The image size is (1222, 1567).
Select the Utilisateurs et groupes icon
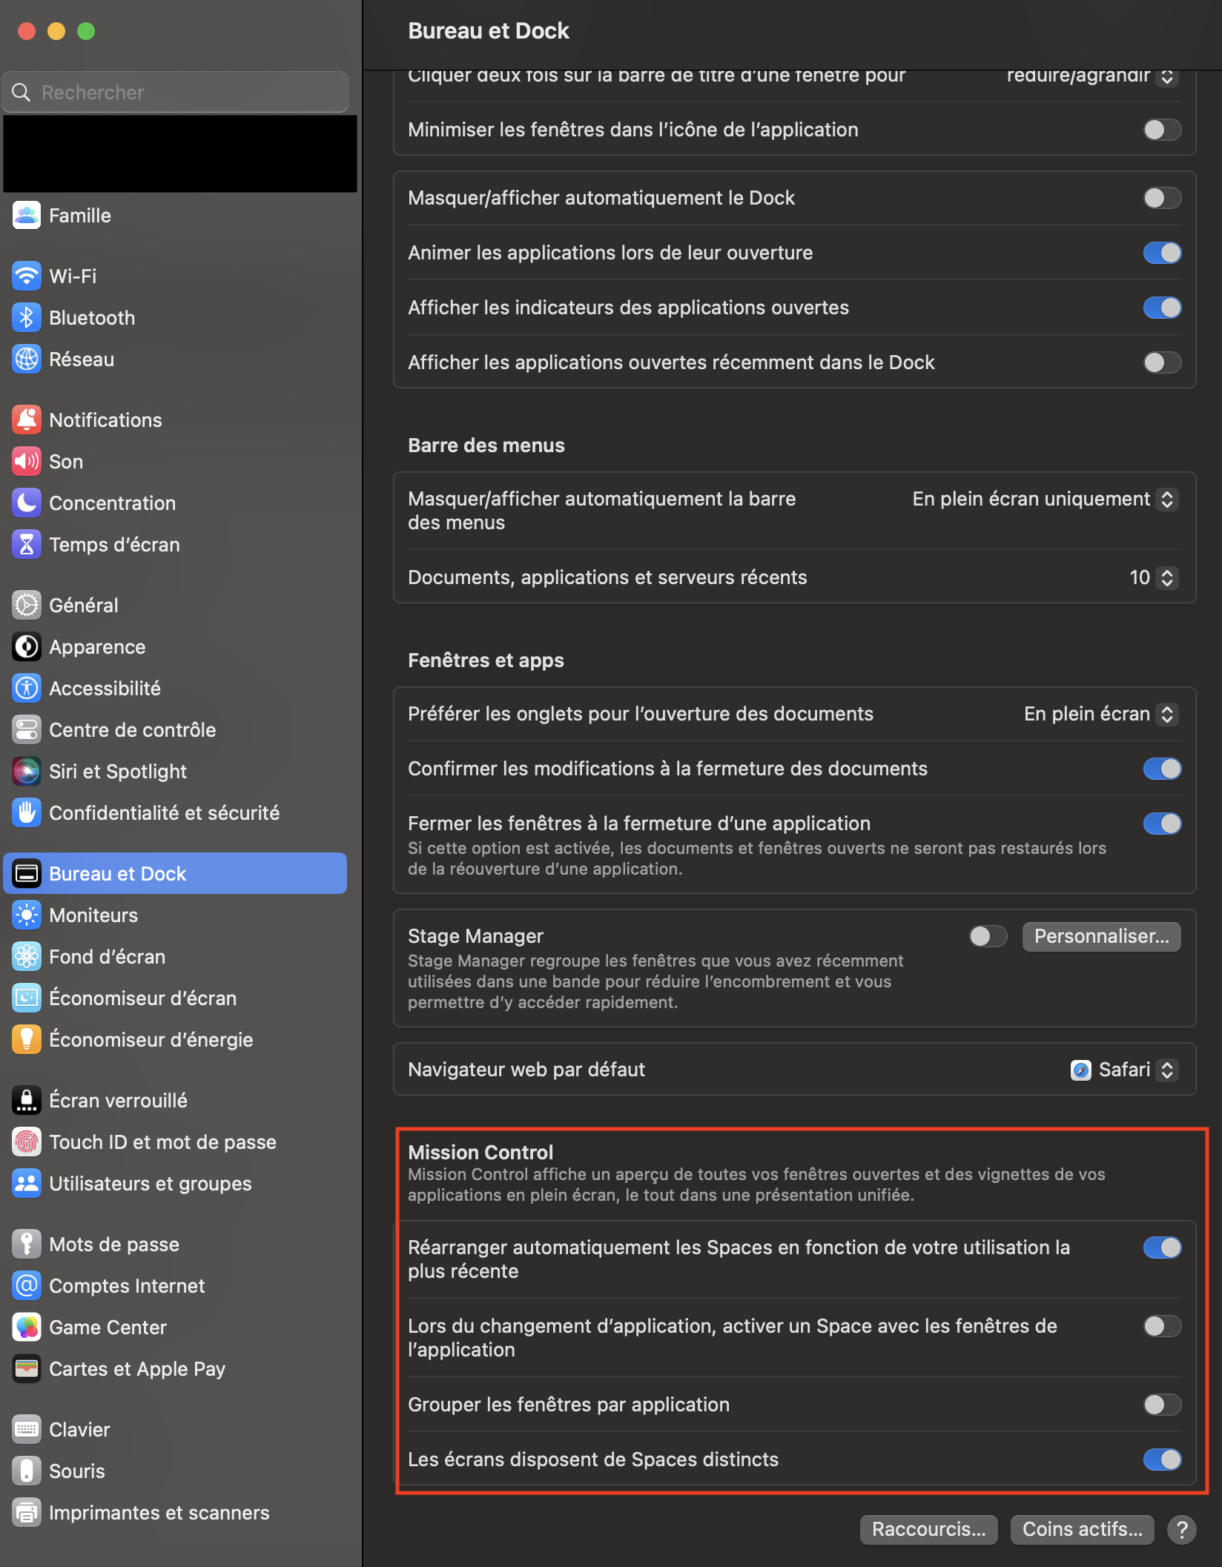pos(27,1184)
